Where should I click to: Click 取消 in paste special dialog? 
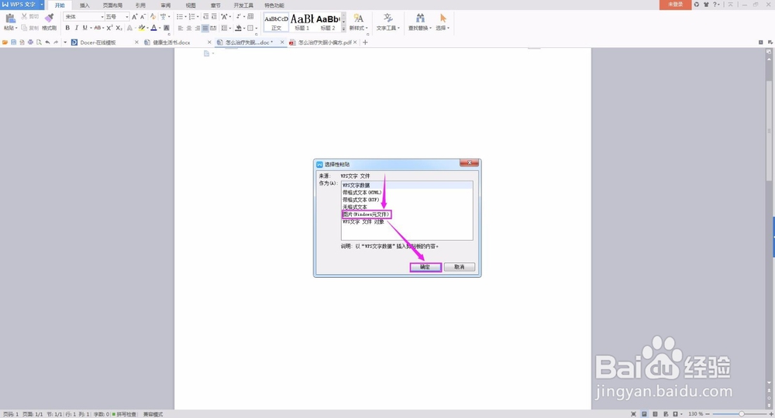(x=459, y=267)
